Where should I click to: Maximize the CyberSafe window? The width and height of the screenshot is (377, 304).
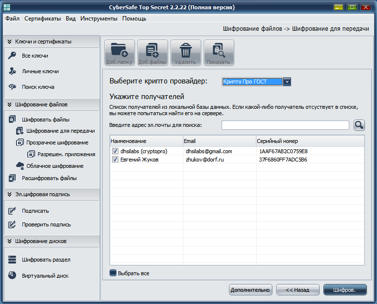352,7
